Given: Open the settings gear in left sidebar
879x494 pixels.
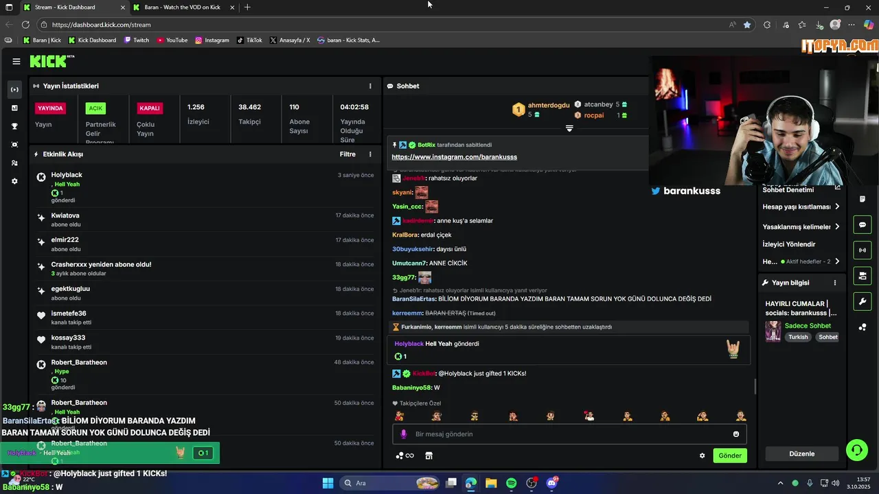Looking at the screenshot, I should pyautogui.click(x=14, y=181).
